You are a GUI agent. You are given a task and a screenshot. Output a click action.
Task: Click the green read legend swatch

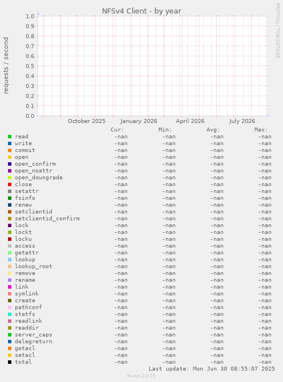click(10, 137)
